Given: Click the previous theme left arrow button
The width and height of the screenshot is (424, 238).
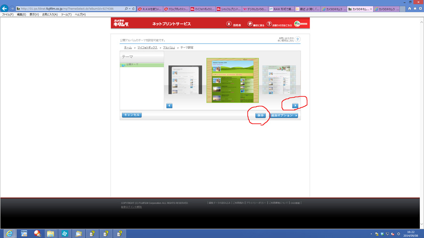Looking at the screenshot, I should (x=169, y=106).
